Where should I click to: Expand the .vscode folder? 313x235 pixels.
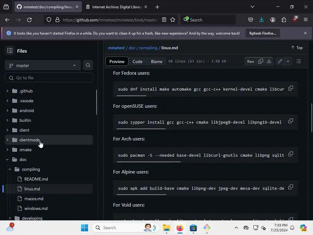tap(7, 101)
